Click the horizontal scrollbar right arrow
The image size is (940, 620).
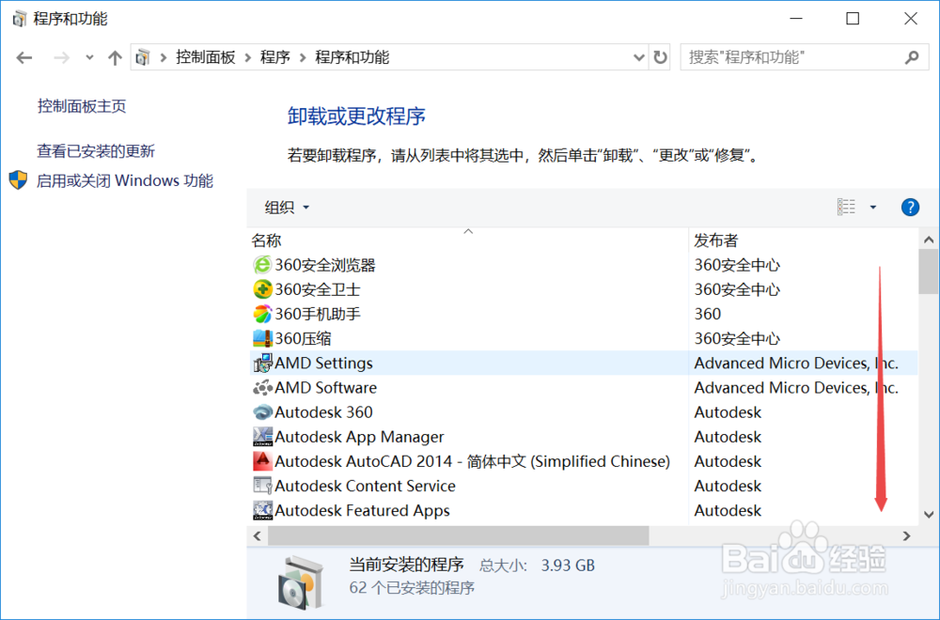click(x=906, y=536)
